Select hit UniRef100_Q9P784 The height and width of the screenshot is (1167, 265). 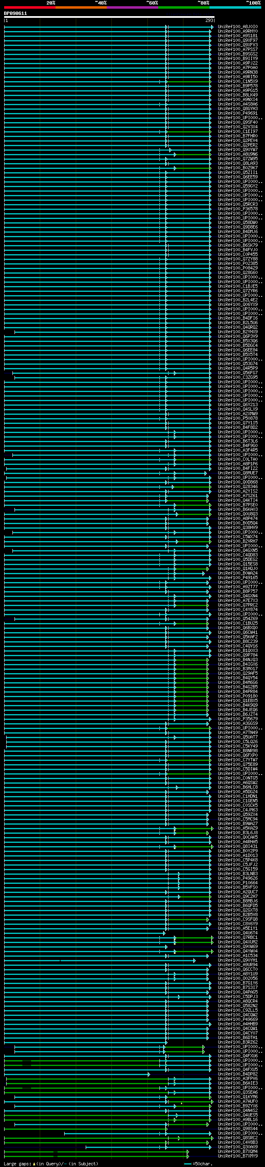click(237, 655)
